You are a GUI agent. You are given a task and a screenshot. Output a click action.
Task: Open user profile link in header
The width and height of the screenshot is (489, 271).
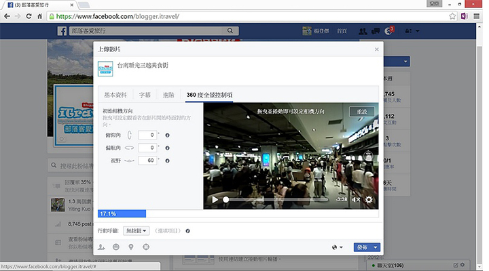click(316, 30)
